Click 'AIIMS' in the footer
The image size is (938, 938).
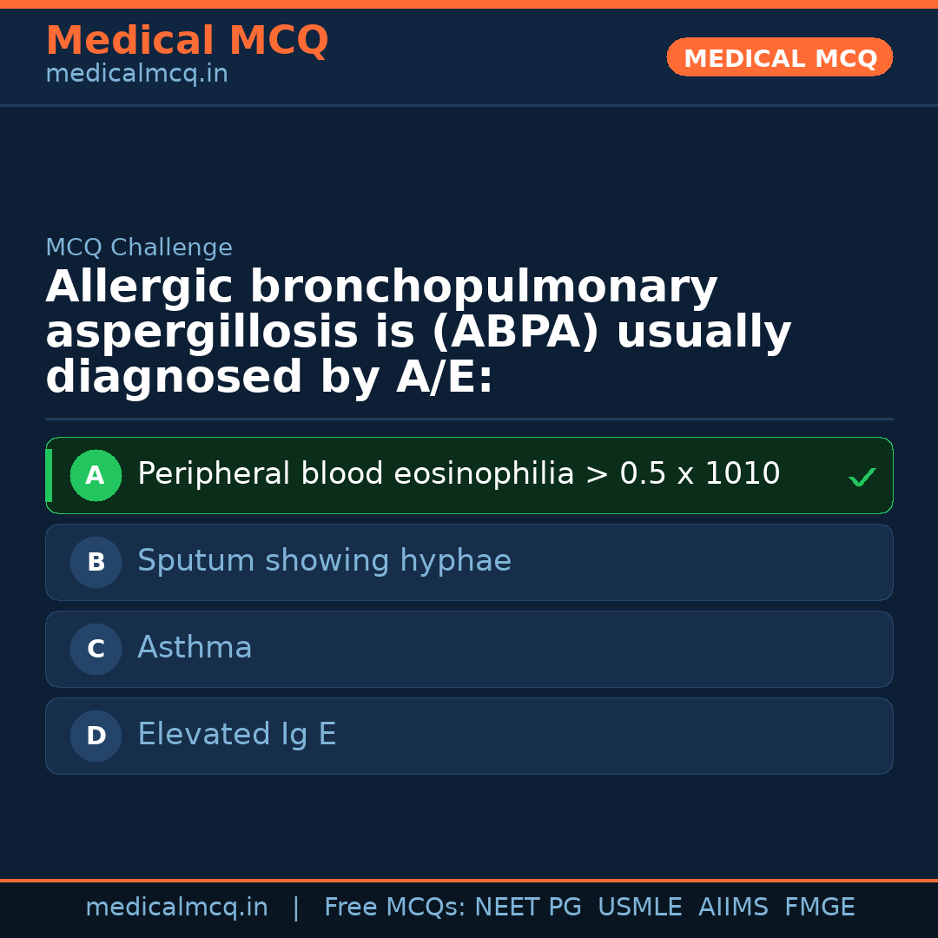point(733,908)
